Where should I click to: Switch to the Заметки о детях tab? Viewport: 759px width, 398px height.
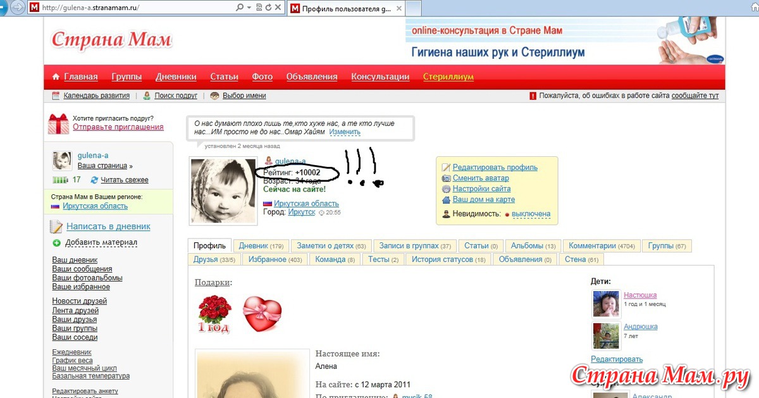[x=331, y=246]
